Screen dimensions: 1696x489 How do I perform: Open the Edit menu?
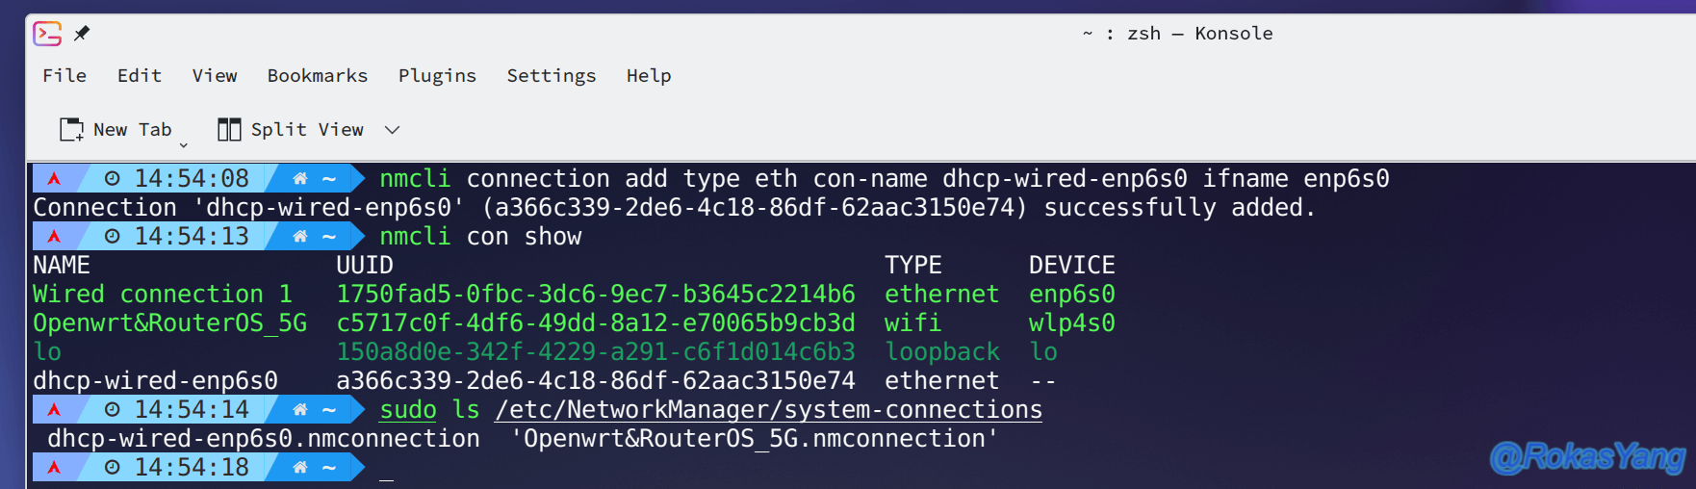[x=140, y=75]
